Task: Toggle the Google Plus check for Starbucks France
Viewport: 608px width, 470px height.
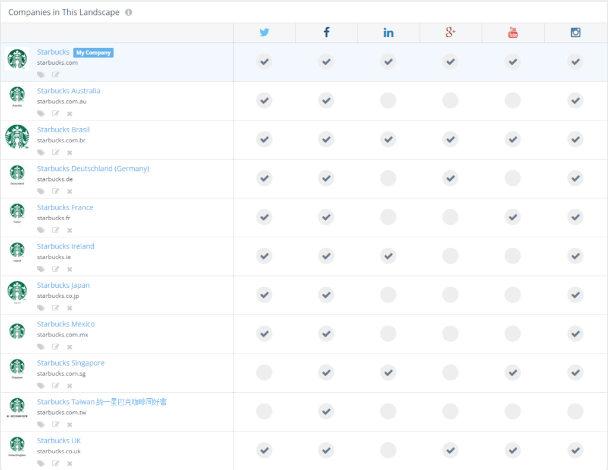Action: point(450,217)
